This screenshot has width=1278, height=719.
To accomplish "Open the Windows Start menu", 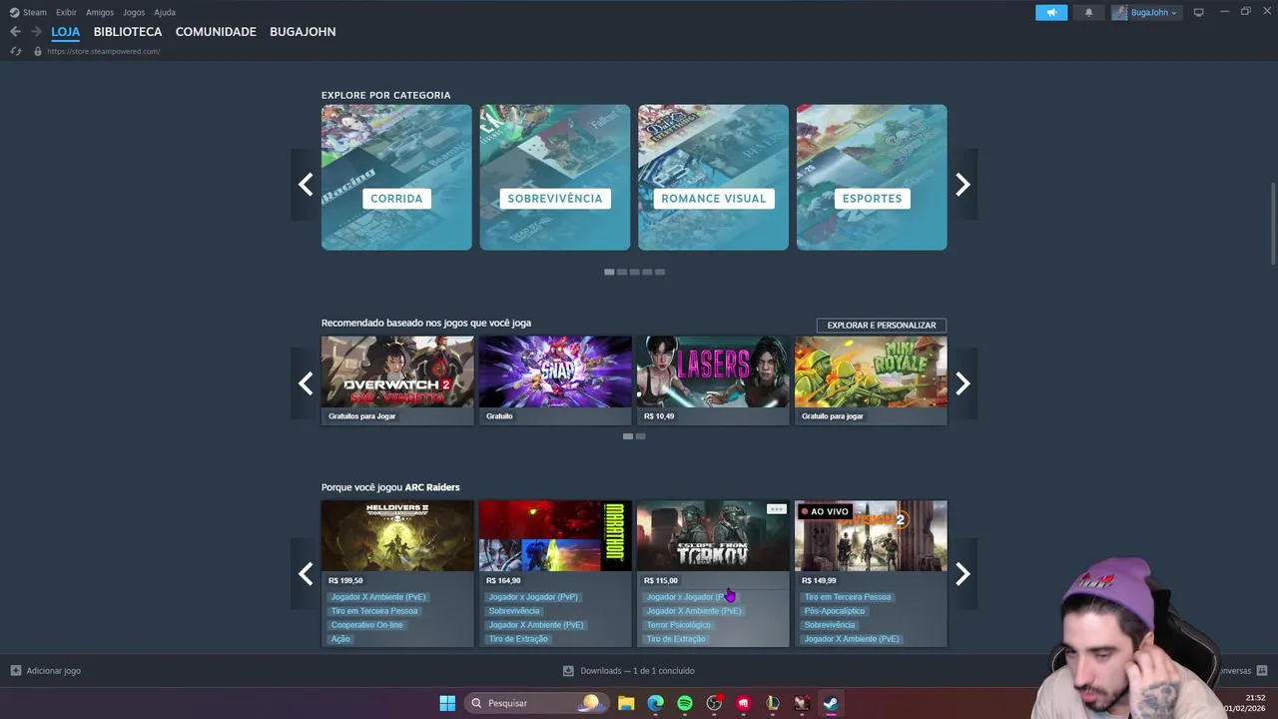I will pos(447,703).
